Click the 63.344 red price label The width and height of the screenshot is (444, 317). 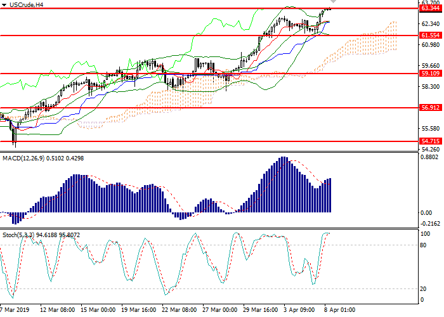431,10
